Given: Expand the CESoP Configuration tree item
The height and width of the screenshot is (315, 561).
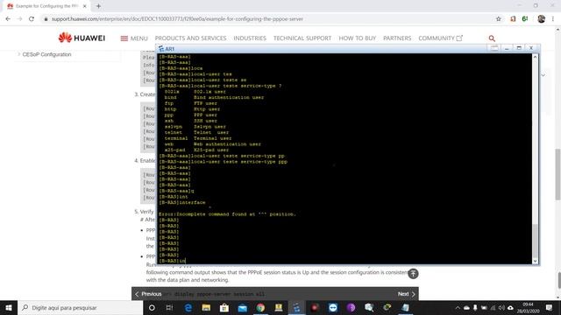Looking at the screenshot, I should pyautogui.click(x=18, y=54).
